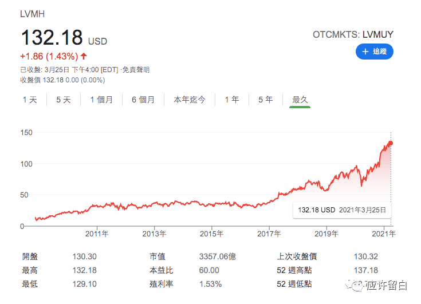Click the 追蹤 follow button

coord(374,52)
